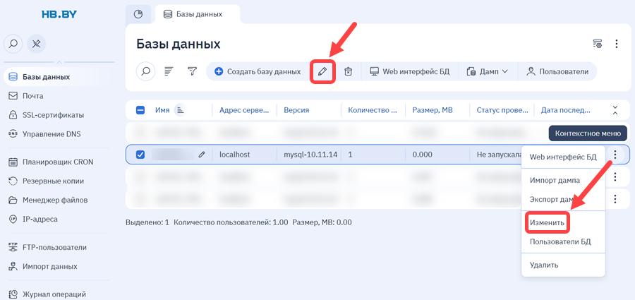Toggle the rows expand/collapse chevrons
635x300 pixels.
tap(615, 110)
